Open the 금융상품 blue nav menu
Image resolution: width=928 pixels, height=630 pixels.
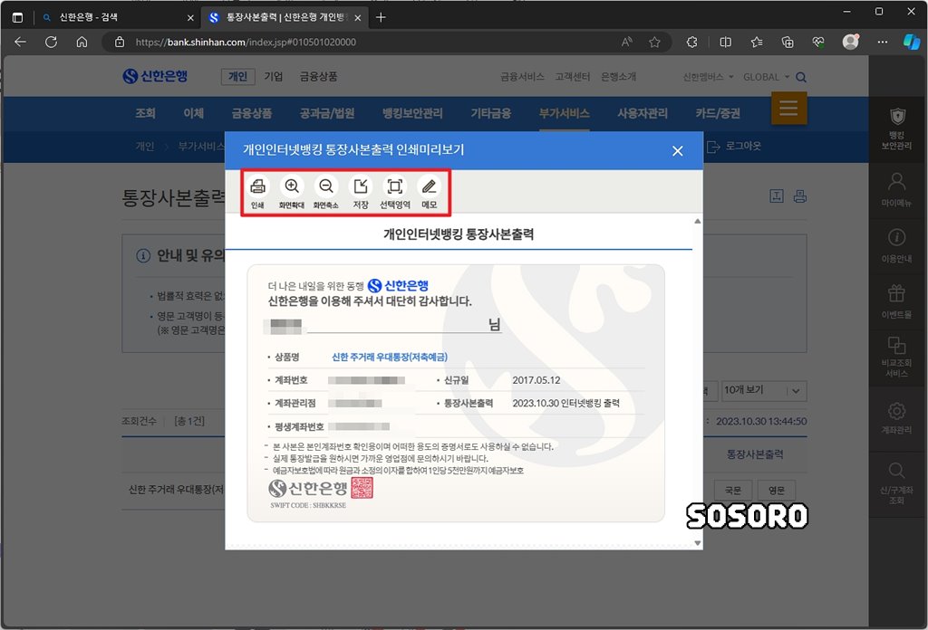[x=252, y=113]
